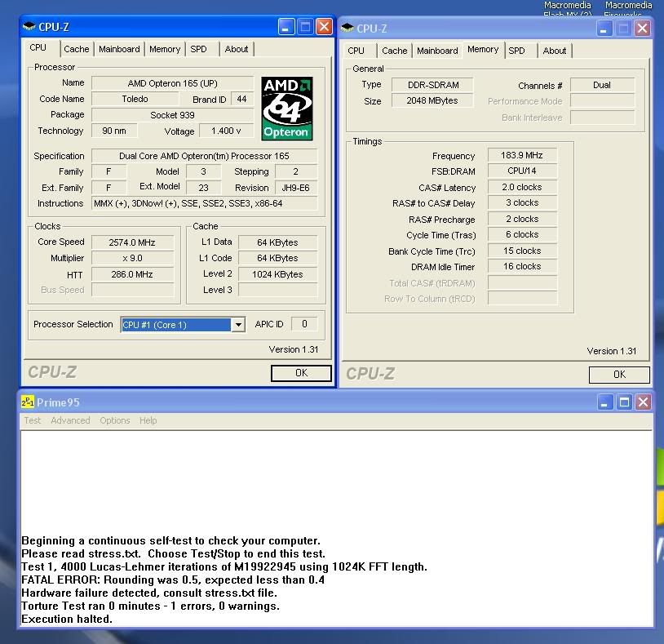664x644 pixels.
Task: Click the AMD 64 Opteron logo
Action: click(286, 109)
